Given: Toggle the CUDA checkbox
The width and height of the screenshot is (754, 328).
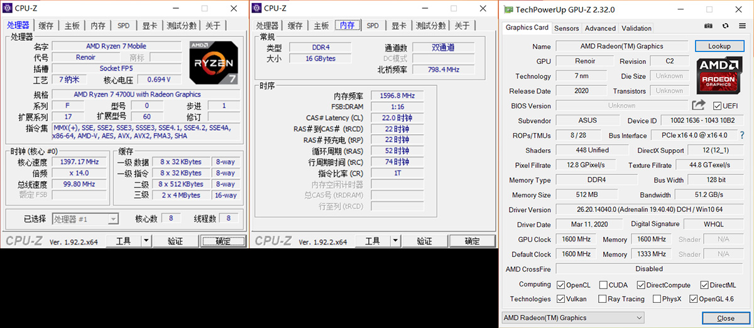Looking at the screenshot, I should [604, 285].
